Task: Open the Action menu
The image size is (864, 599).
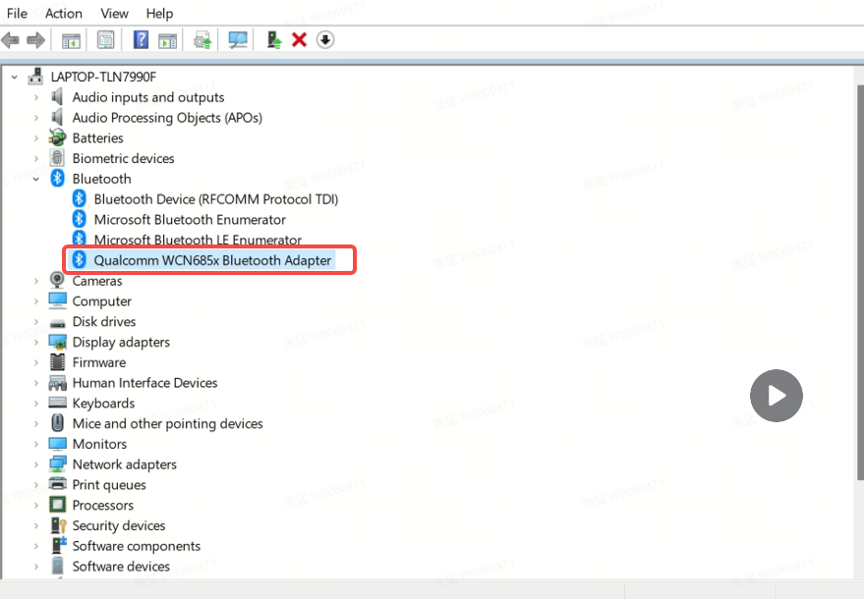Action: (64, 13)
